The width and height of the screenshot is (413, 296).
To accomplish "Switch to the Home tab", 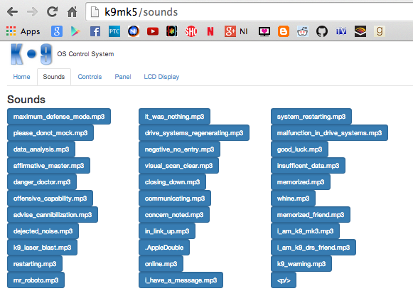I will click(x=21, y=77).
